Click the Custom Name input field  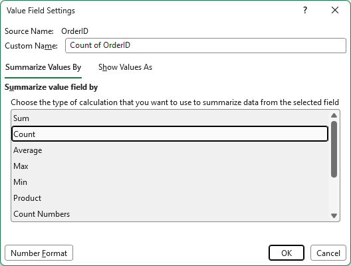pos(205,45)
